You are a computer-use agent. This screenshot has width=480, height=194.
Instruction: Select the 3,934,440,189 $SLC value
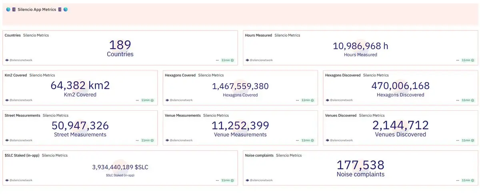click(120, 167)
